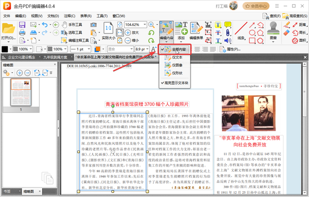Select the yellow highlight text T tool
The height and width of the screenshot is (197, 309).
pos(218,25)
